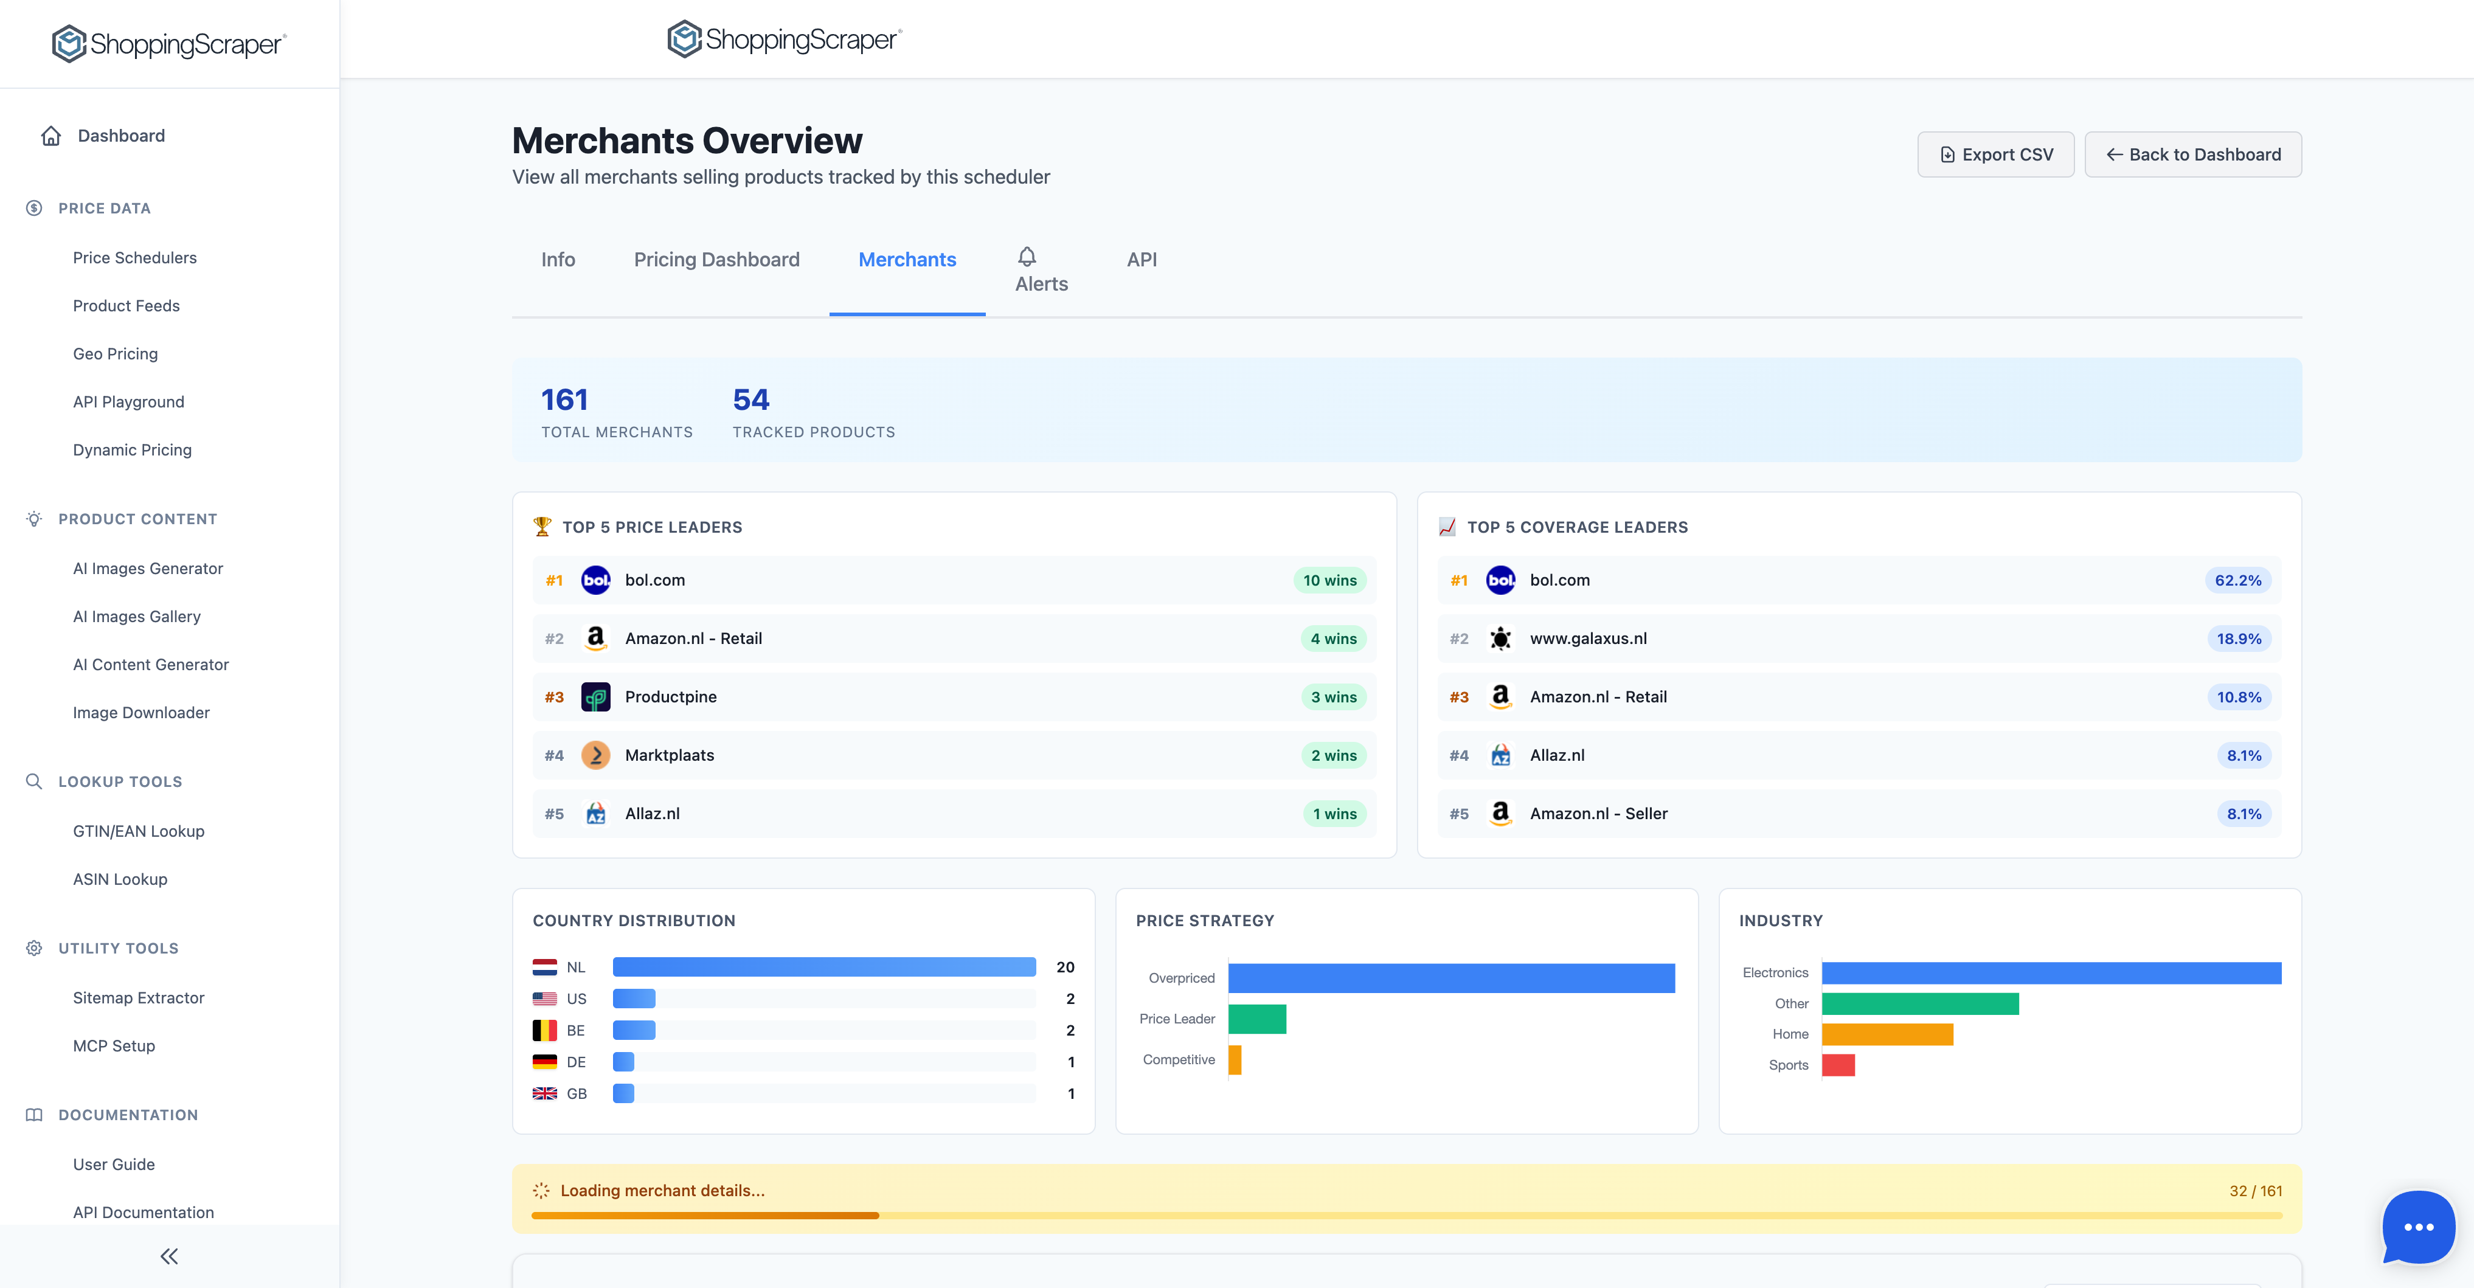Click the Marktplaats merchant icon

point(595,755)
